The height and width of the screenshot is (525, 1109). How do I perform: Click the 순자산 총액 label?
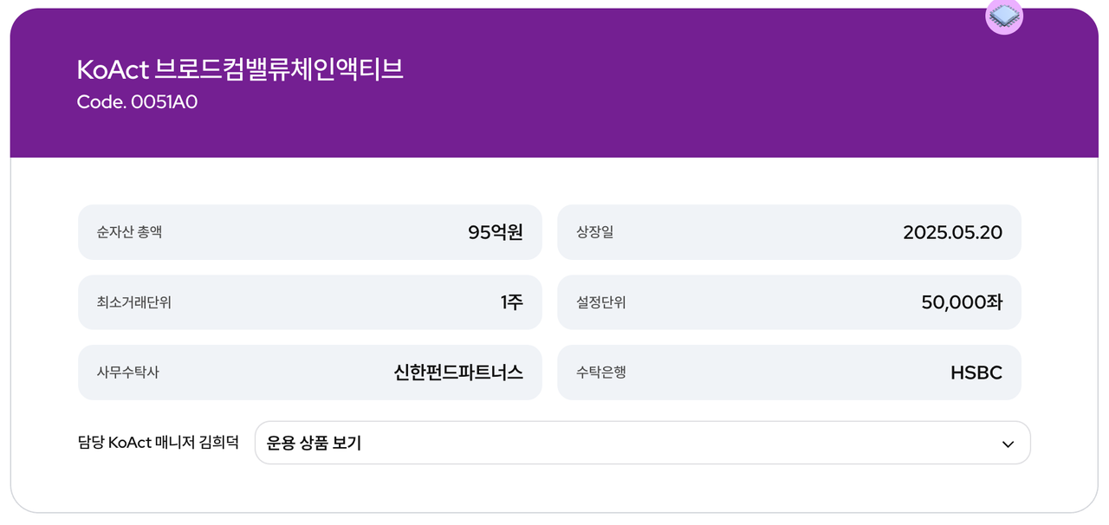point(129,232)
